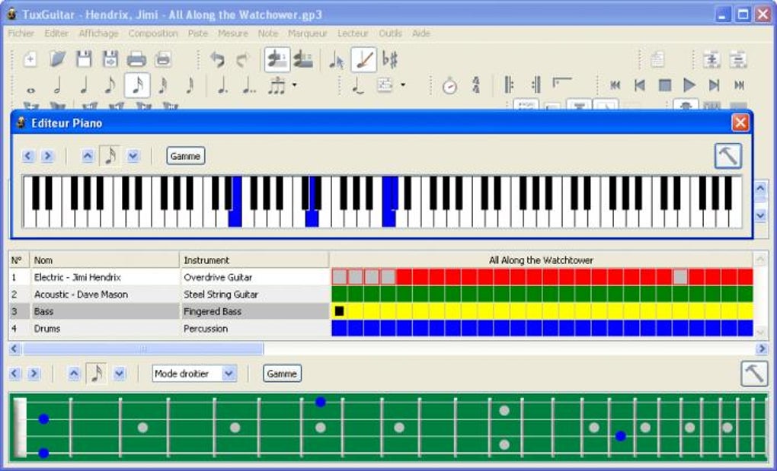This screenshot has width=777, height=471.
Task: Toggle natural/sharp notation mode
Action: click(390, 60)
